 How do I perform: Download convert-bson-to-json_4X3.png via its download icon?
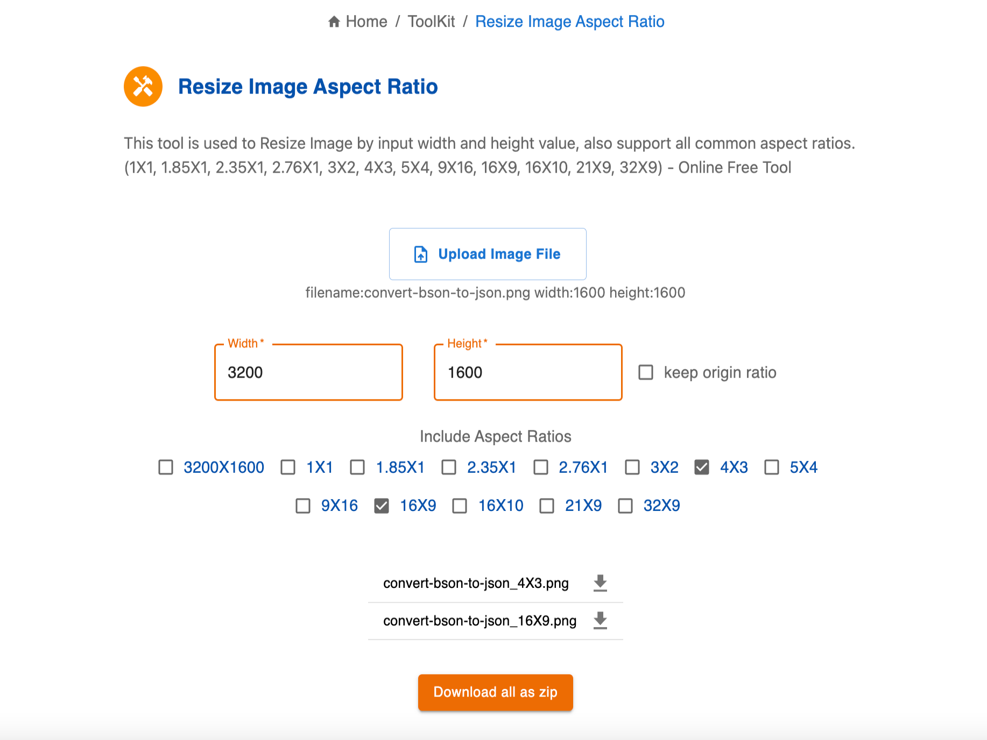click(600, 582)
